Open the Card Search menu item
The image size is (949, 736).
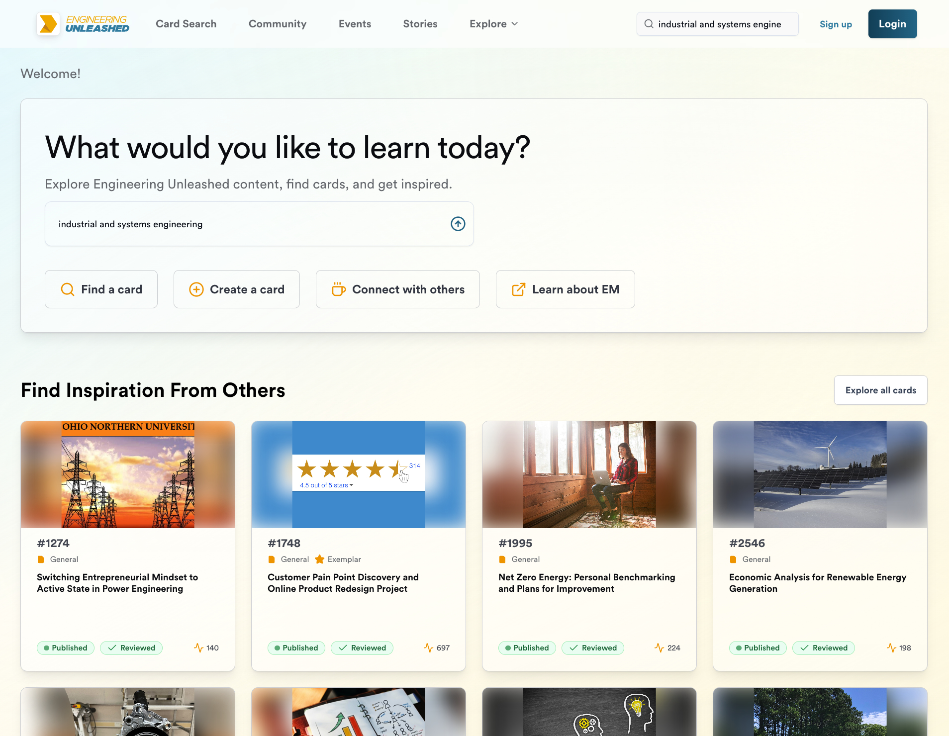[x=186, y=24]
